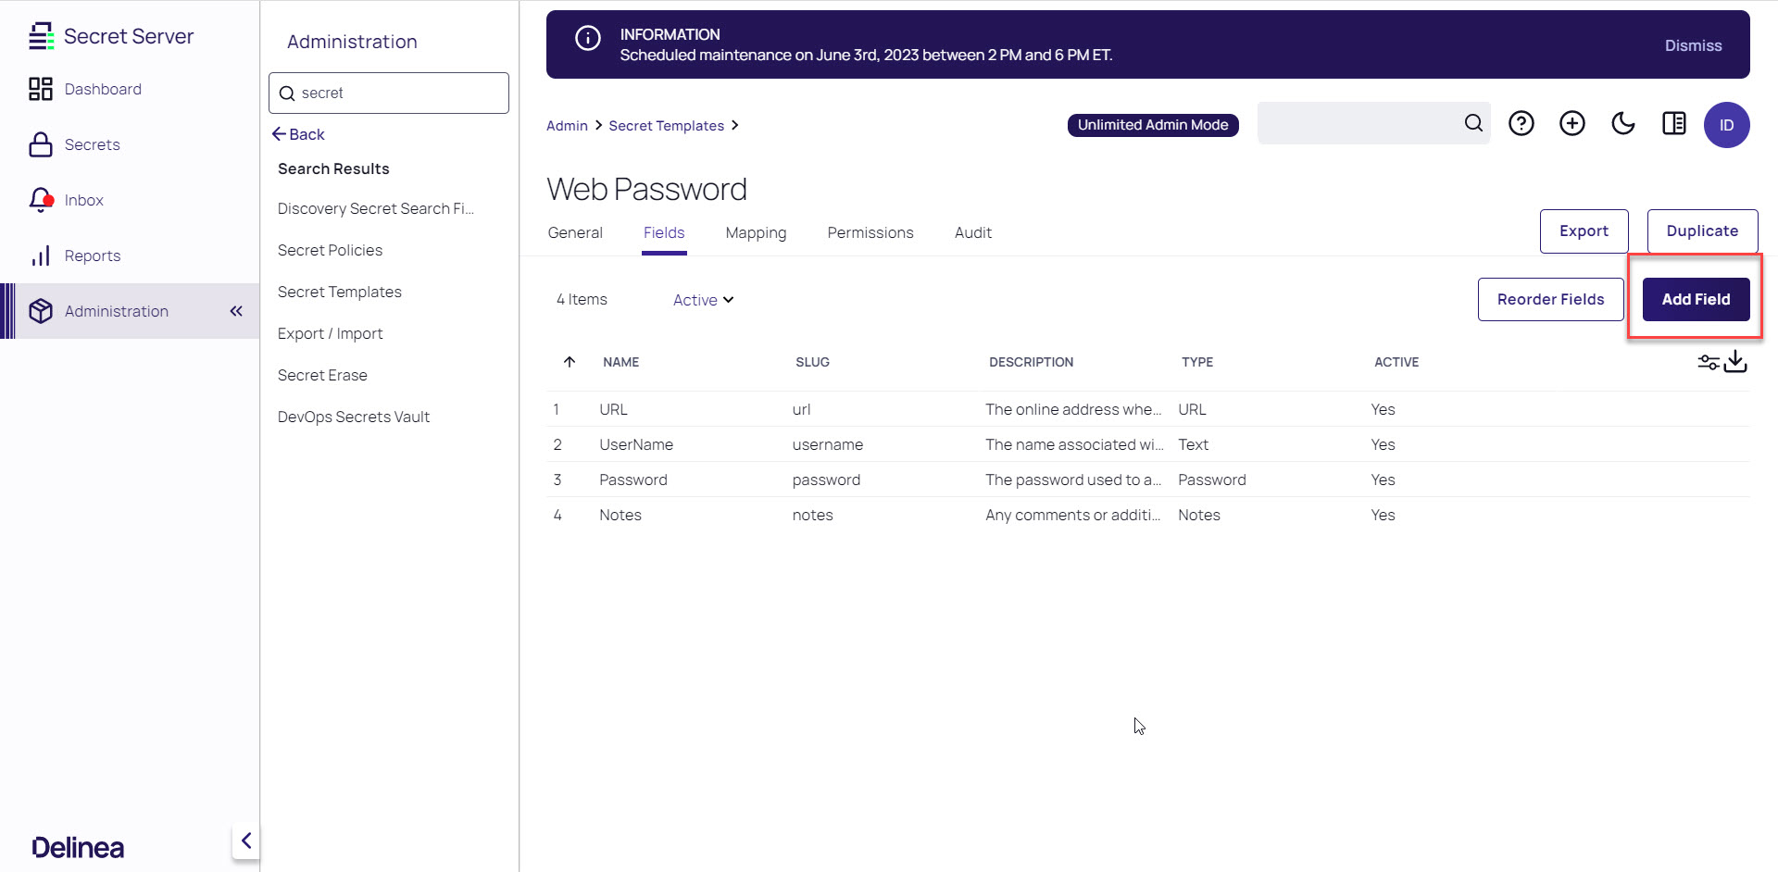Open the Password field name cell
Viewport: 1778px width, 872px height.
point(633,480)
